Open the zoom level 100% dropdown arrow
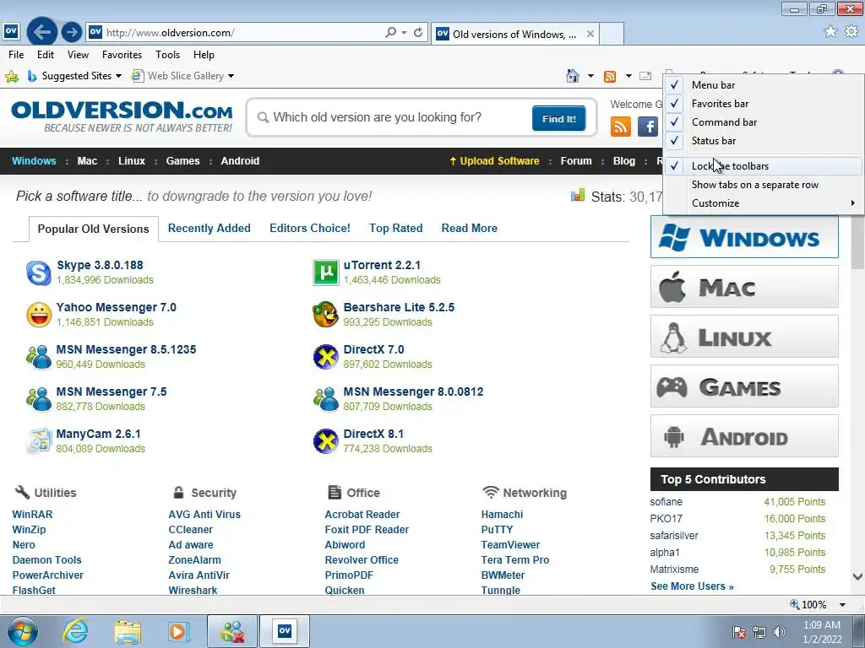This screenshot has height=648, width=865. click(x=842, y=605)
